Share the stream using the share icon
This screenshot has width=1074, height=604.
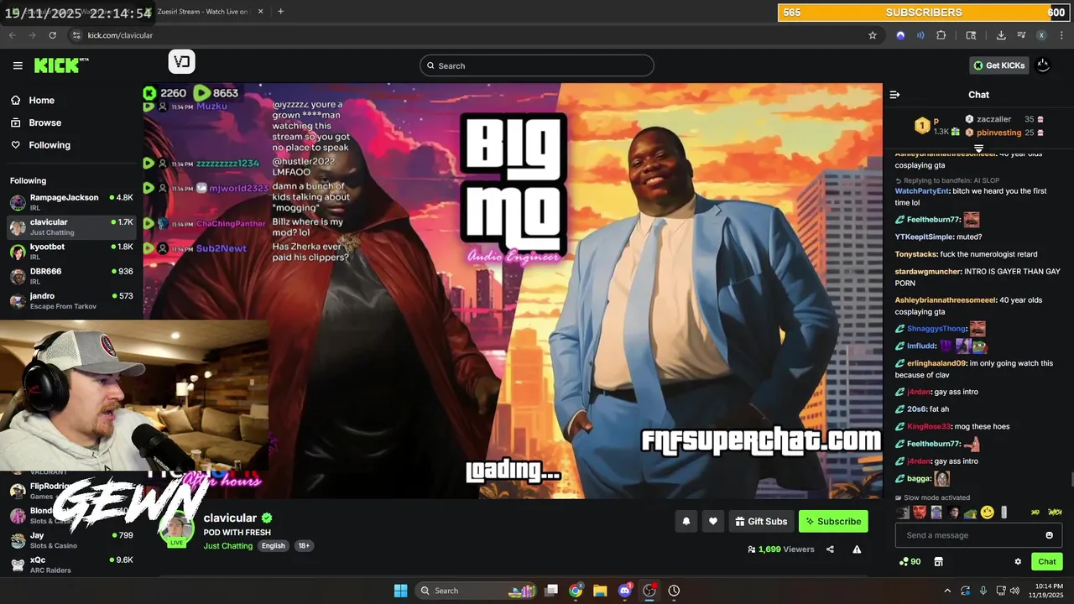point(830,549)
